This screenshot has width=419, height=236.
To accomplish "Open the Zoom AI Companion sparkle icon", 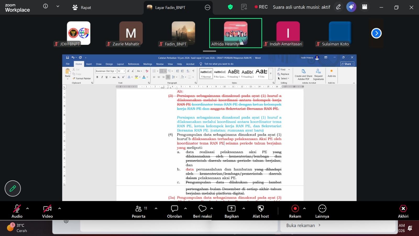I will pos(351,7).
